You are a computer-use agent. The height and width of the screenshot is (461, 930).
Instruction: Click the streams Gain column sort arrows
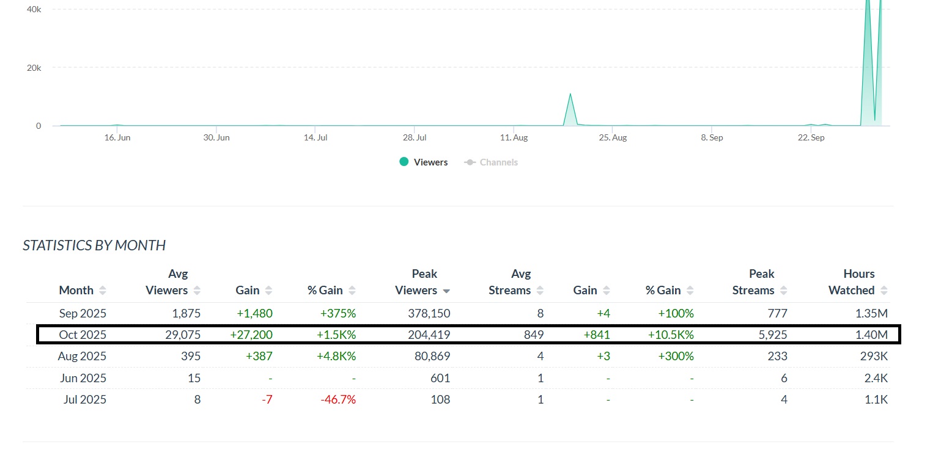coord(606,291)
